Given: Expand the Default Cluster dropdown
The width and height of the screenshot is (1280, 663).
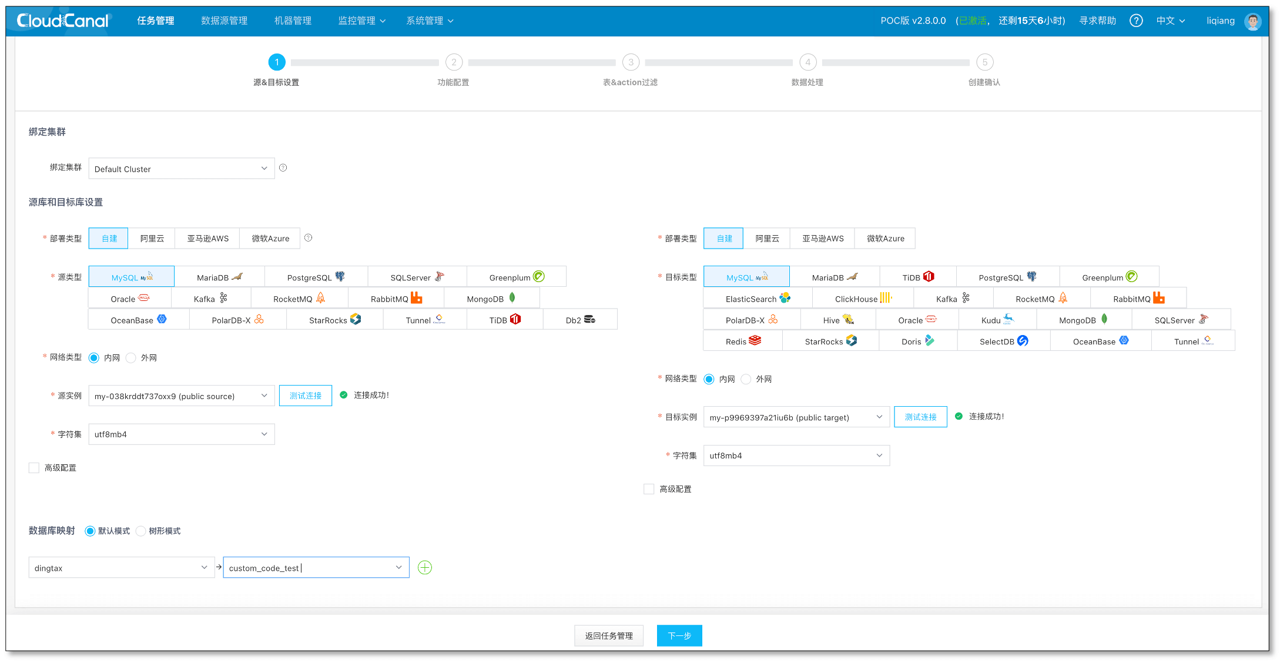Looking at the screenshot, I should (x=181, y=169).
